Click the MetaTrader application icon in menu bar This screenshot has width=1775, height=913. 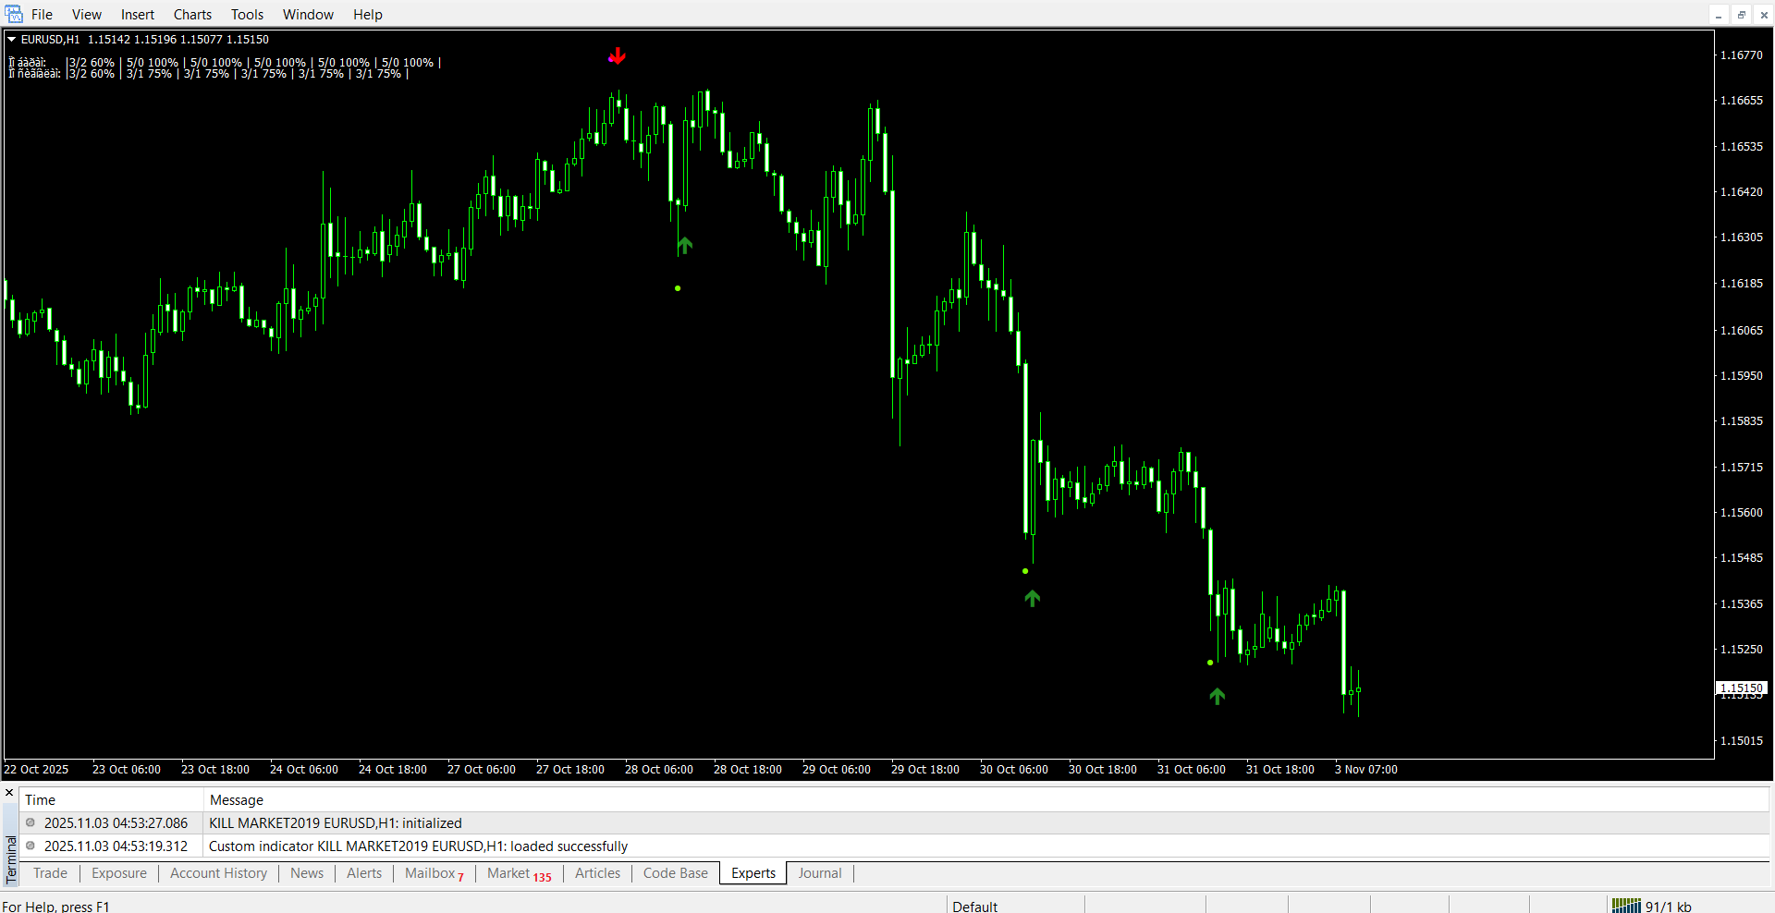tap(14, 14)
